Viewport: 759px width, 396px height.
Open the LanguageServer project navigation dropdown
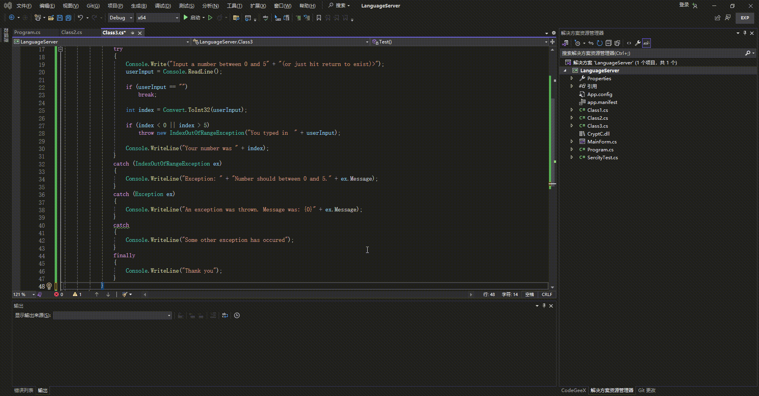point(102,42)
